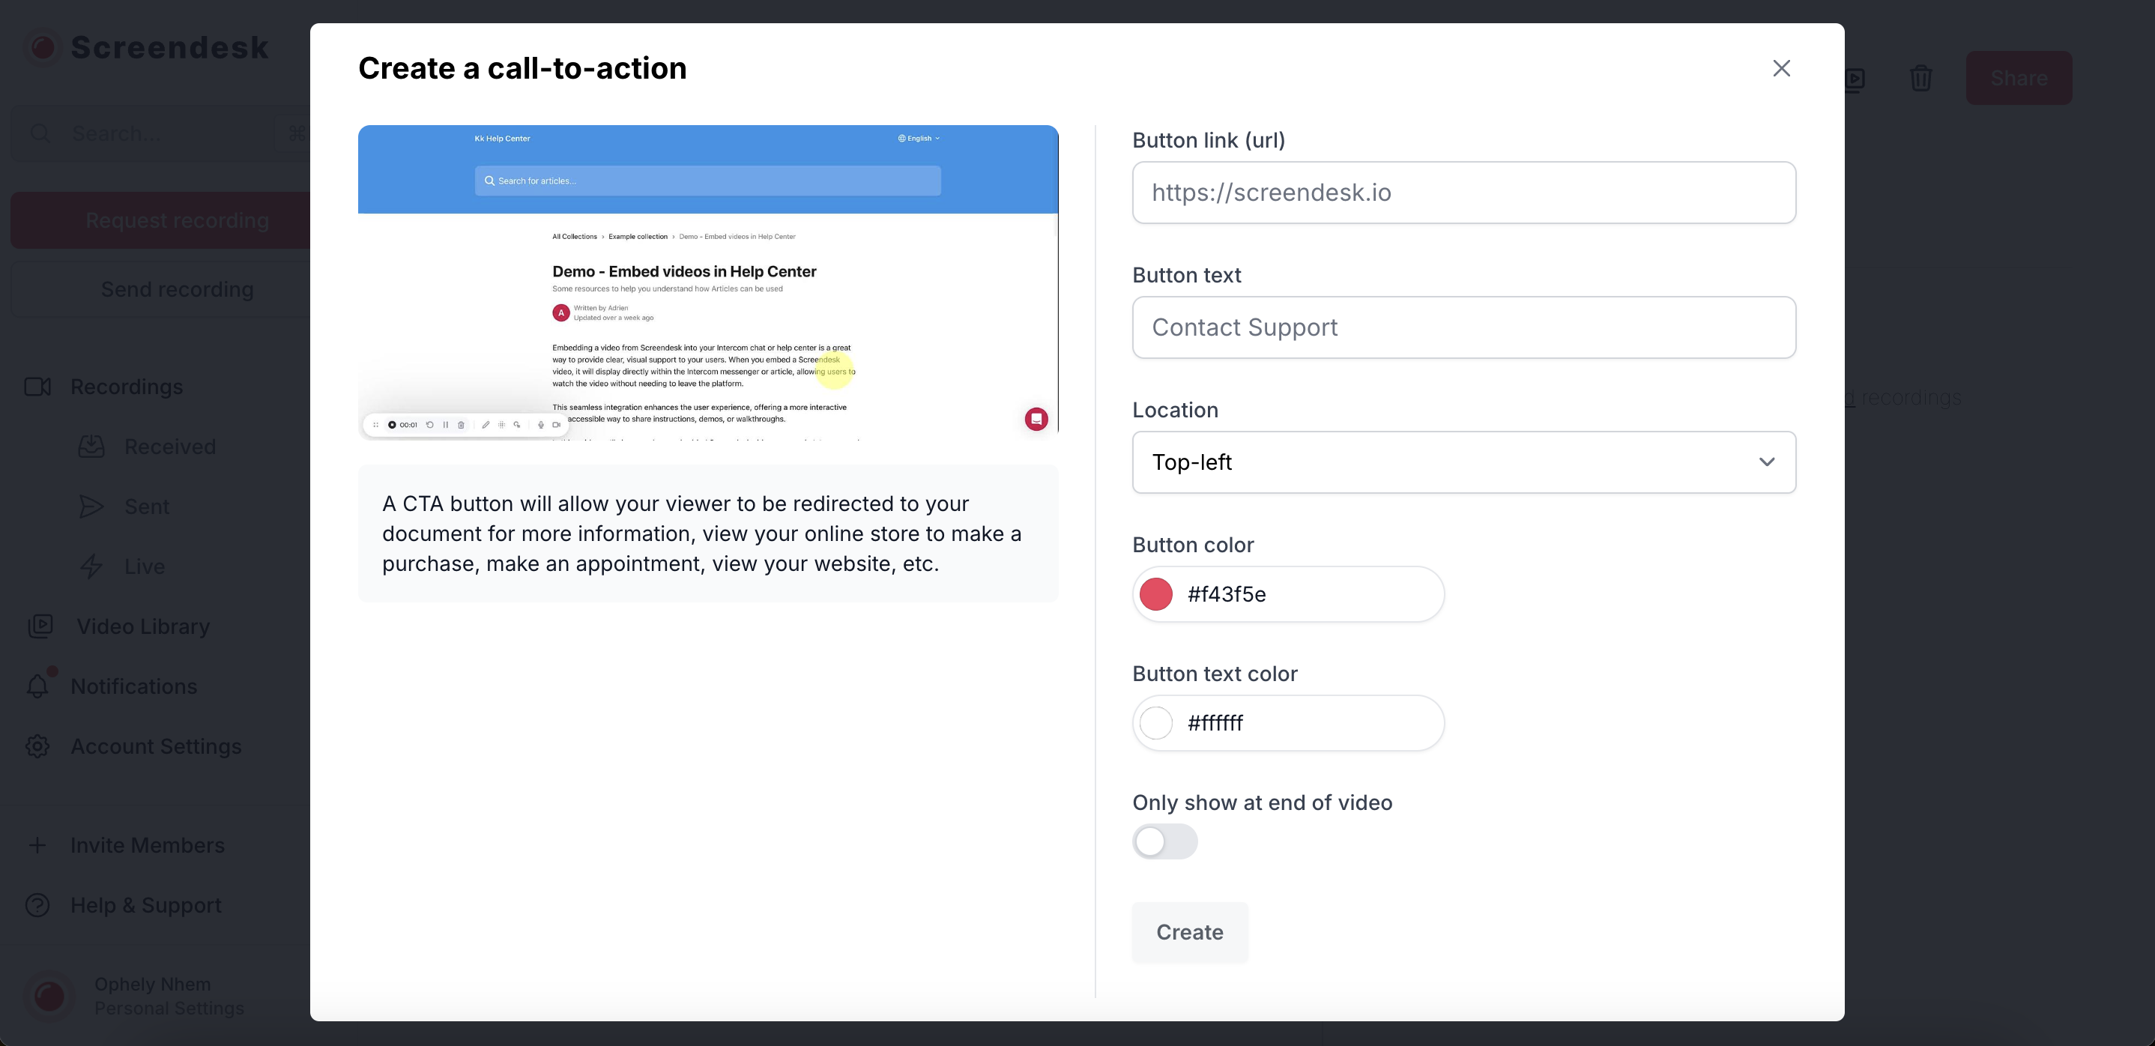Click the Location dropdown chevron arrow
This screenshot has width=2155, height=1046.
(1766, 462)
